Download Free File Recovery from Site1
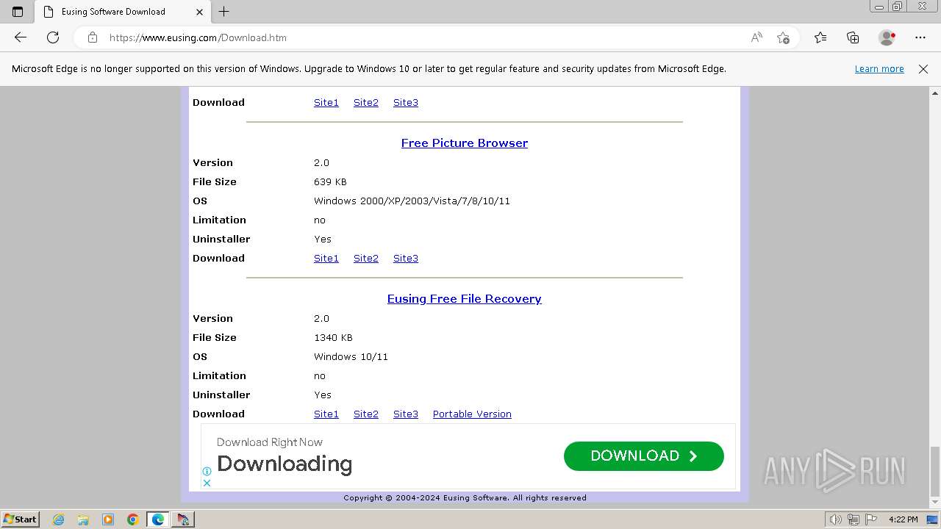 pos(326,414)
